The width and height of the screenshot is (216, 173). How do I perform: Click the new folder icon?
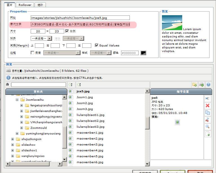pyautogui.click(x=194, y=84)
